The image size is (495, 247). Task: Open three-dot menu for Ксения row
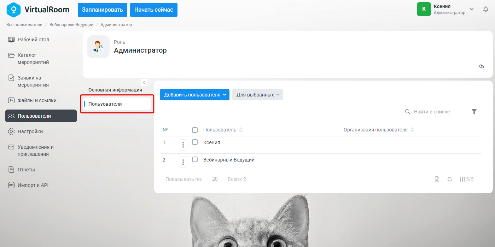coord(183,145)
